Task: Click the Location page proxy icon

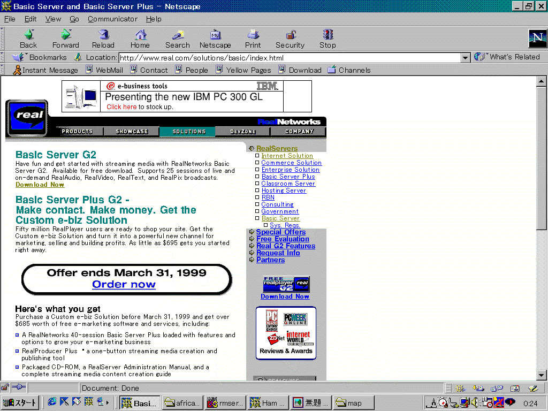Action: pos(78,57)
